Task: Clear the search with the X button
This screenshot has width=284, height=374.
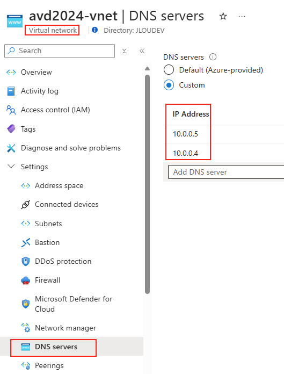Action: tap(124, 51)
